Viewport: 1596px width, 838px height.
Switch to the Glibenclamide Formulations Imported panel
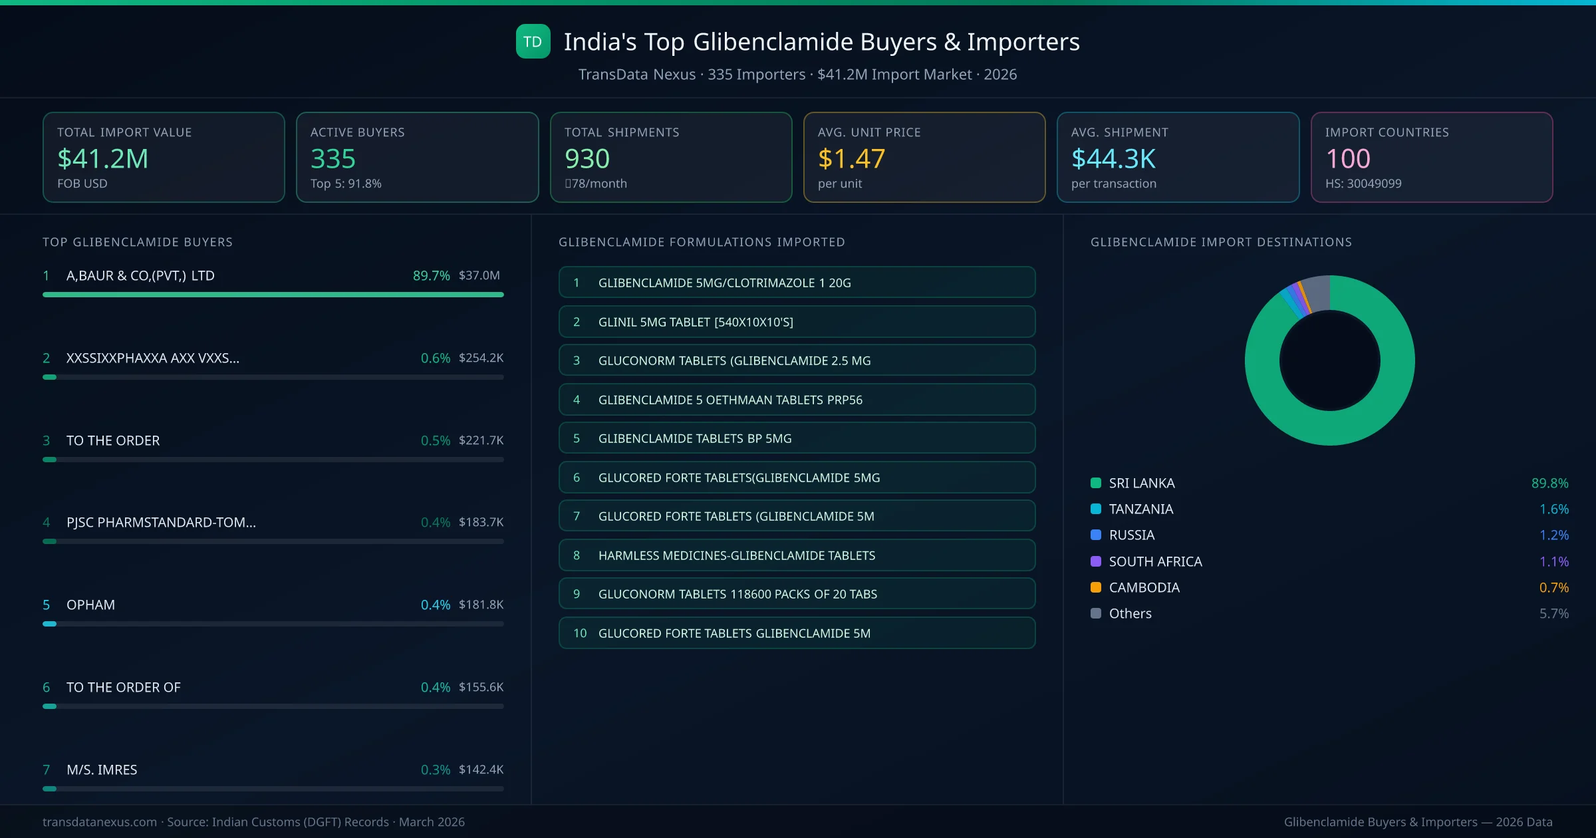pyautogui.click(x=701, y=242)
